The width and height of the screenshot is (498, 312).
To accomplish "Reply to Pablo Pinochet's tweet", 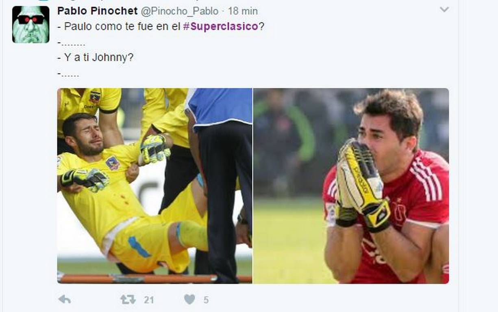I will (64, 300).
